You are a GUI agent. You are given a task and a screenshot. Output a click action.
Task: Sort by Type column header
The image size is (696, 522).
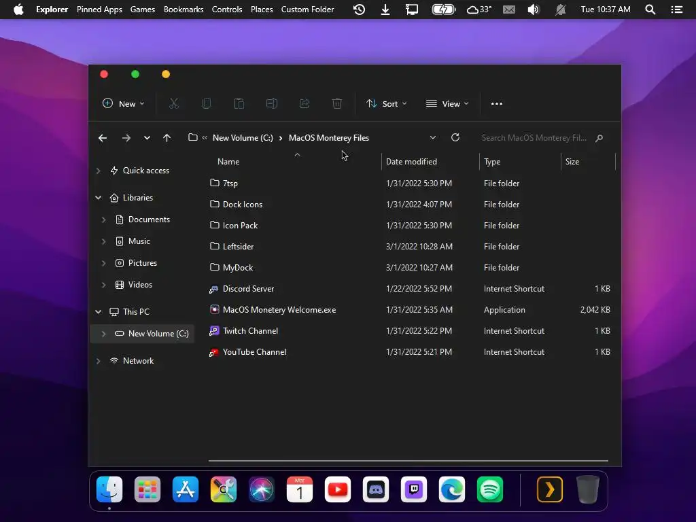click(492, 162)
